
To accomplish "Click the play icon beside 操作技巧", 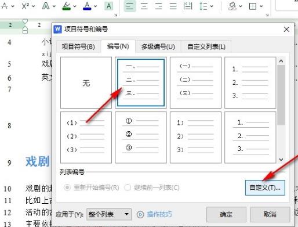I will click(x=140, y=214).
